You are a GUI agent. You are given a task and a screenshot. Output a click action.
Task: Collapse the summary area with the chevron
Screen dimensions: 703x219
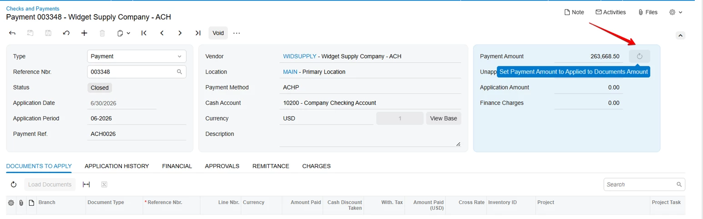[680, 35]
